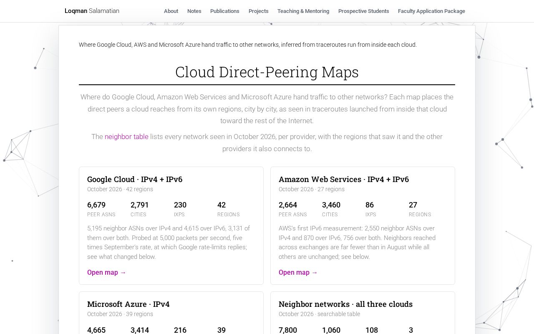Click the Neighbor networks · all three clouds title
This screenshot has height=334, width=534.
[x=345, y=304]
